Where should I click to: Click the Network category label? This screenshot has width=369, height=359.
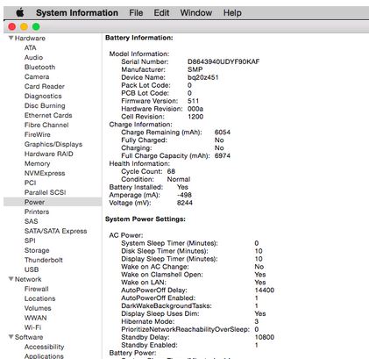coord(28,279)
